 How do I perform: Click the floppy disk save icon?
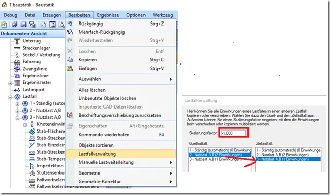click(x=24, y=25)
